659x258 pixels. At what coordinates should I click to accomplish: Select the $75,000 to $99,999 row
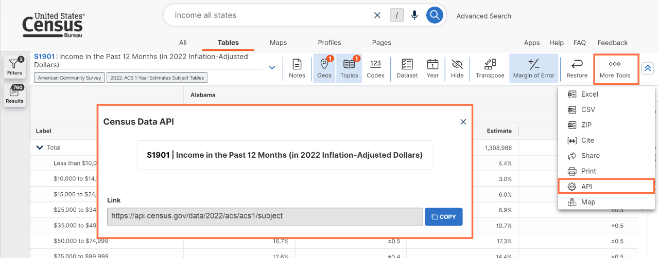[81, 255]
